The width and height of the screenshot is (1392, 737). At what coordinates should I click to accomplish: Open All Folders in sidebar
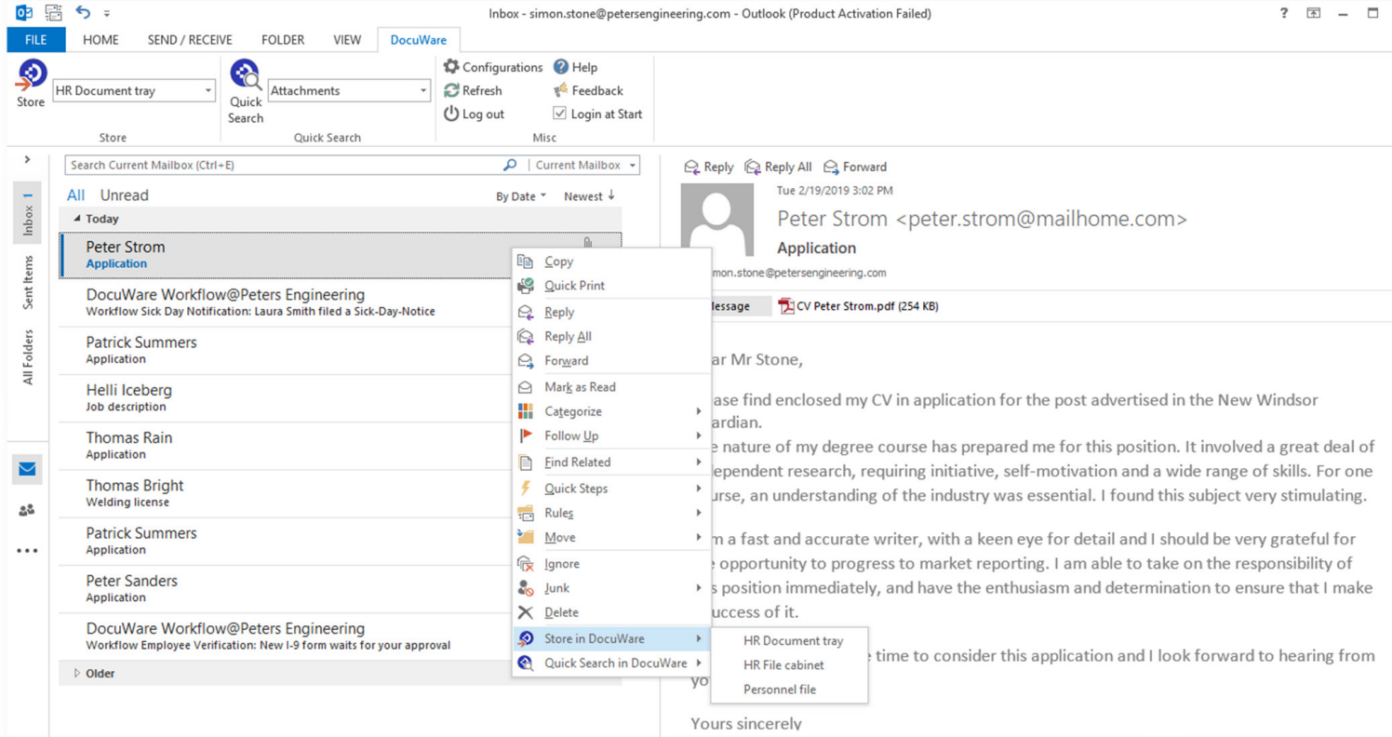point(27,356)
